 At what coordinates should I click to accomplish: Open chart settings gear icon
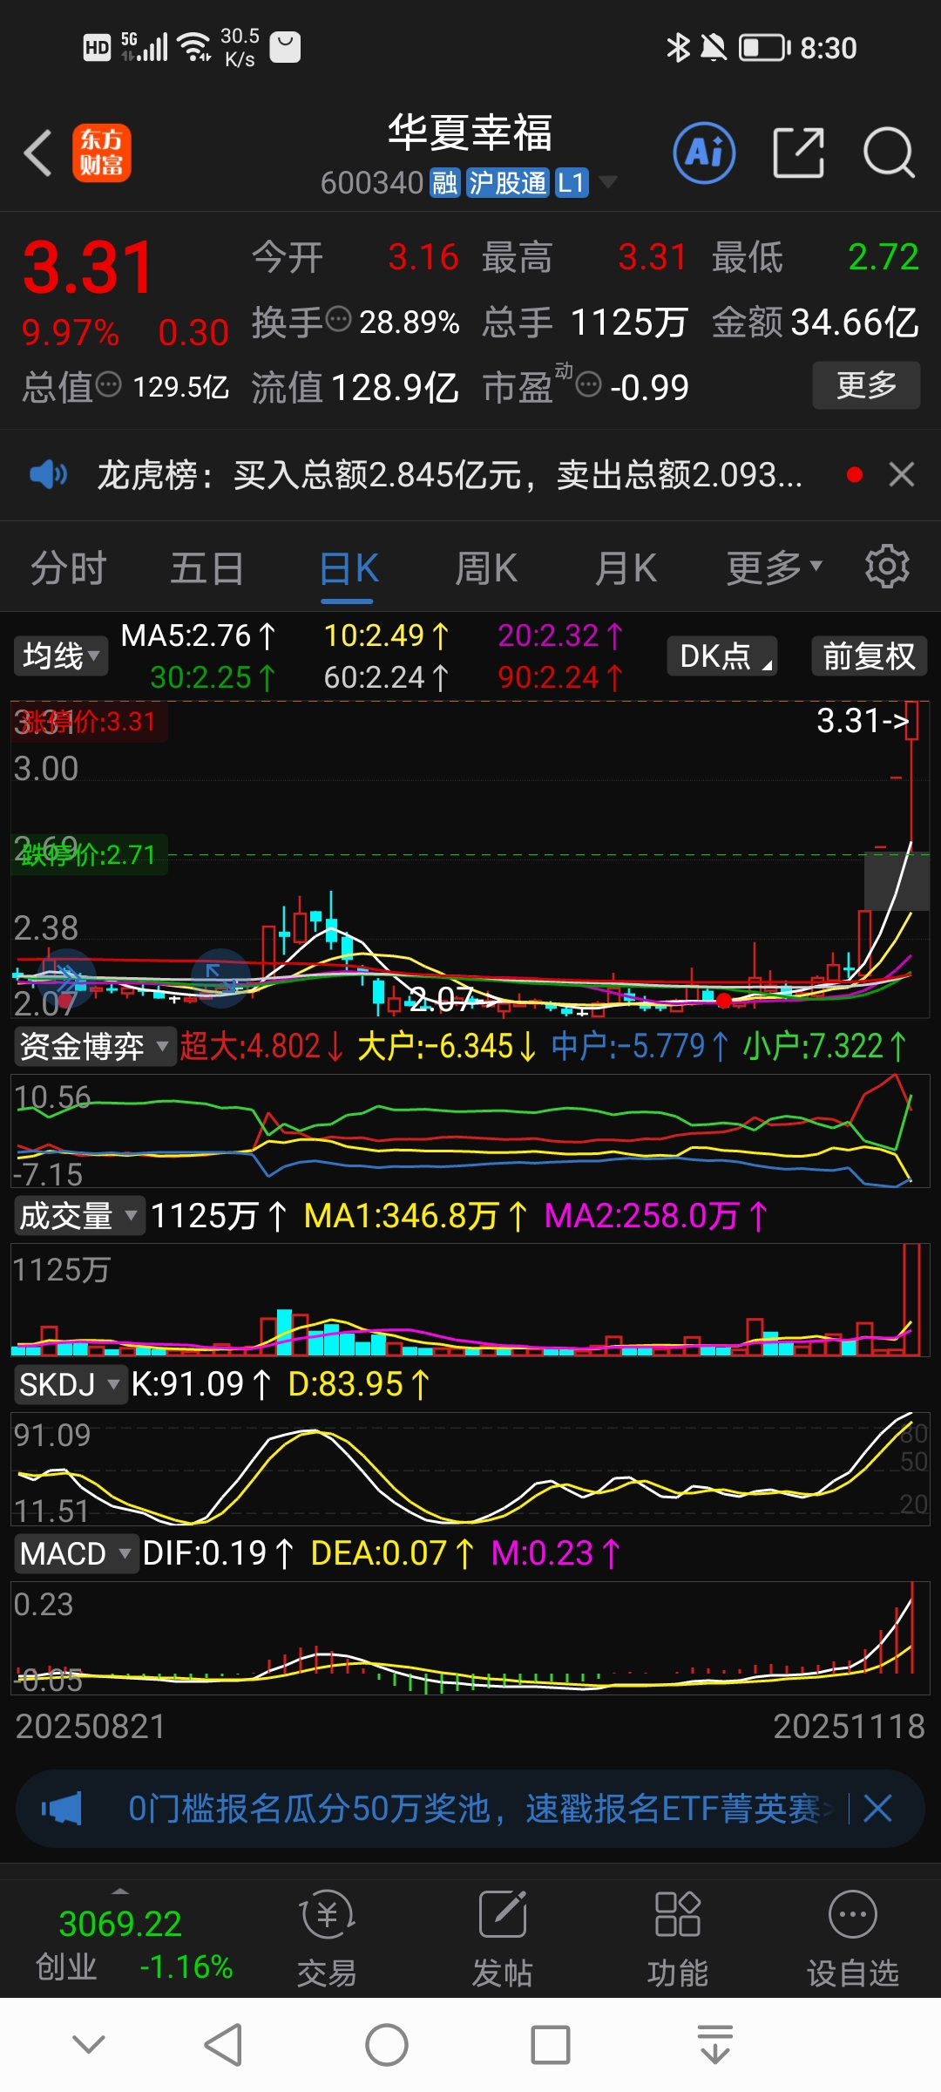point(887,567)
